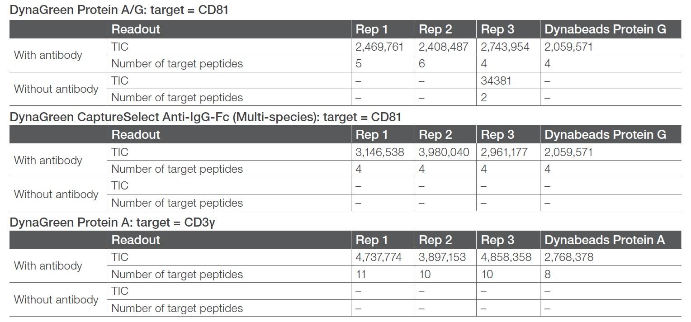691x322 pixels.
Task: Select With antibody label in first table
Action: [x=48, y=55]
